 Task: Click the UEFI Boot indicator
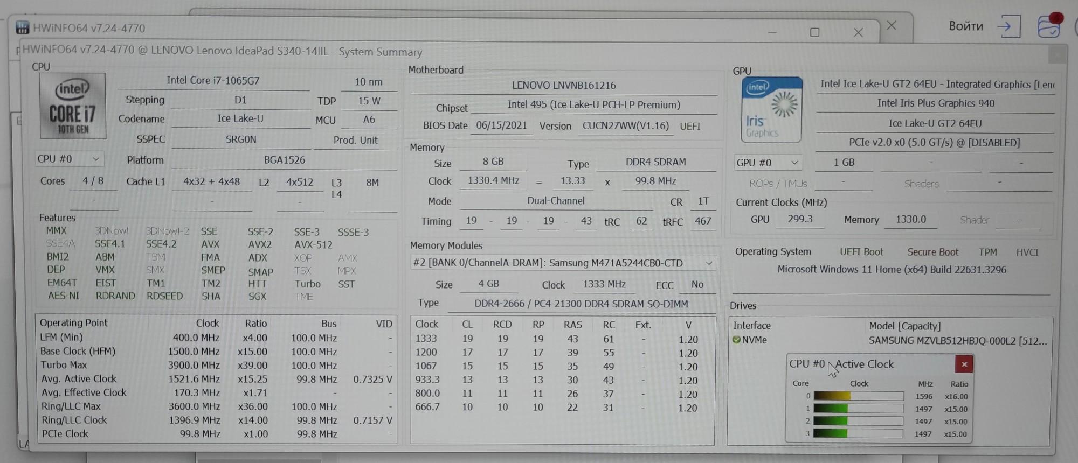tap(861, 252)
